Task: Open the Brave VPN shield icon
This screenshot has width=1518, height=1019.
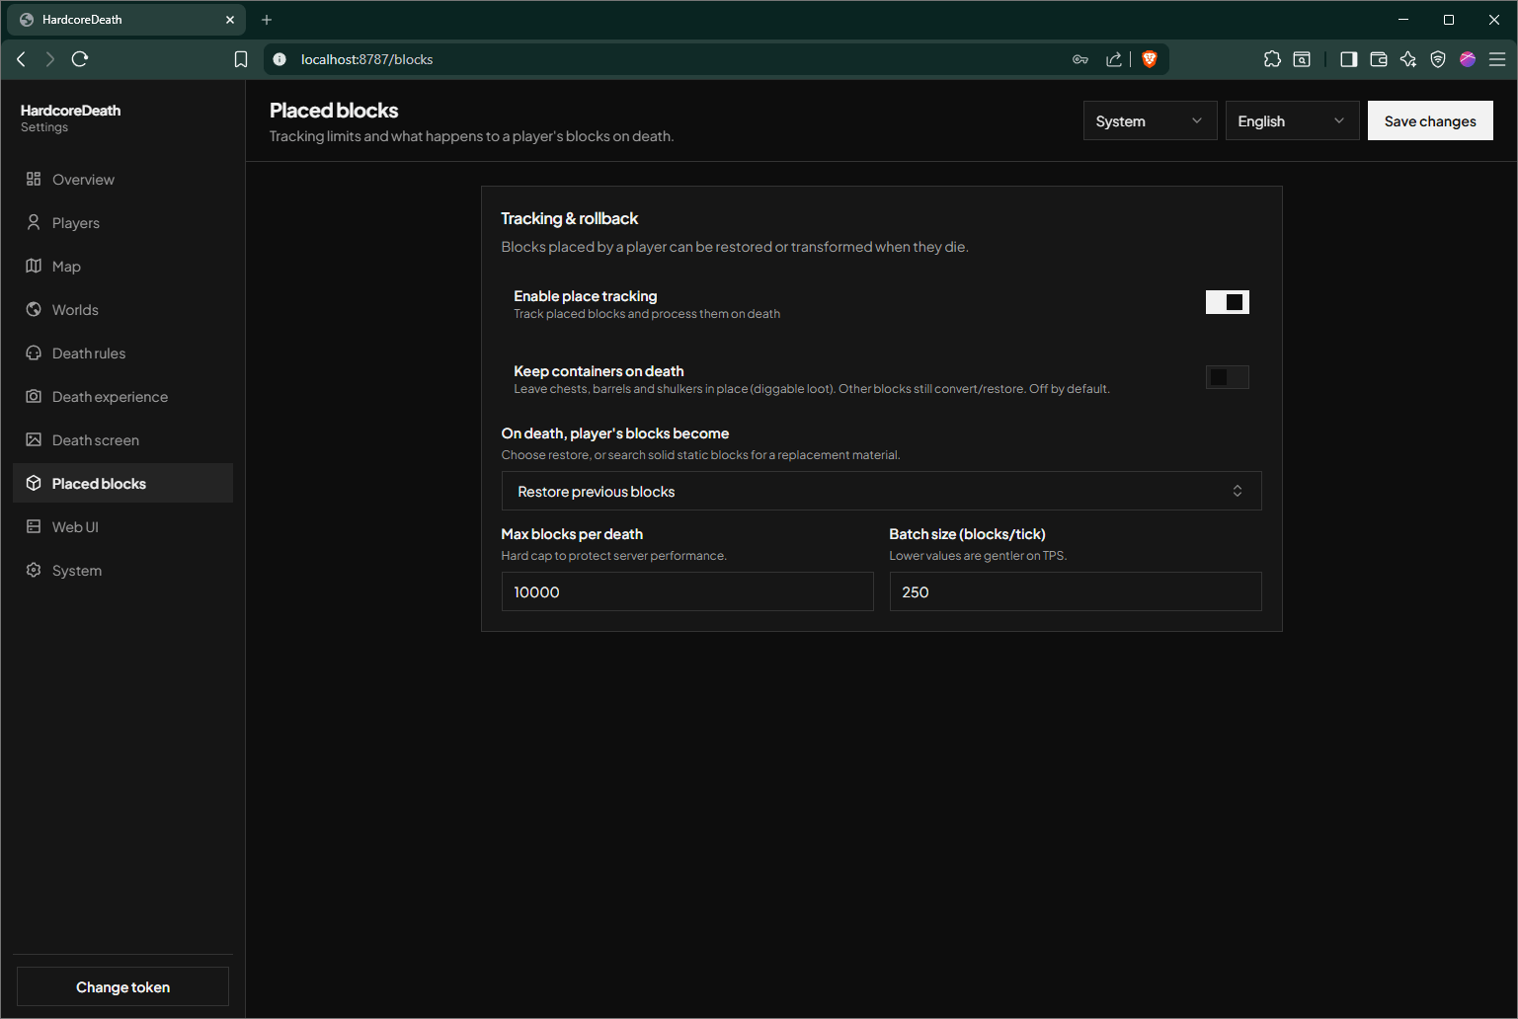Action: (1438, 59)
